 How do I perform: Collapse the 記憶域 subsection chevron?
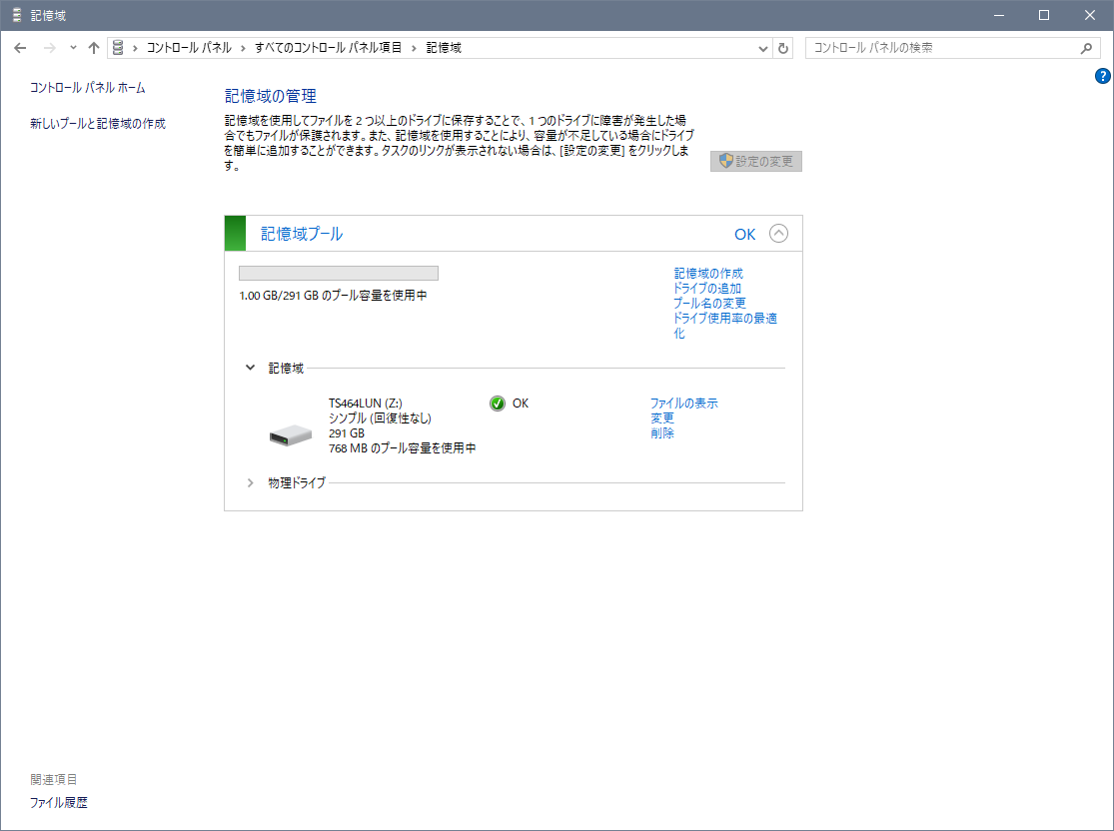[250, 368]
